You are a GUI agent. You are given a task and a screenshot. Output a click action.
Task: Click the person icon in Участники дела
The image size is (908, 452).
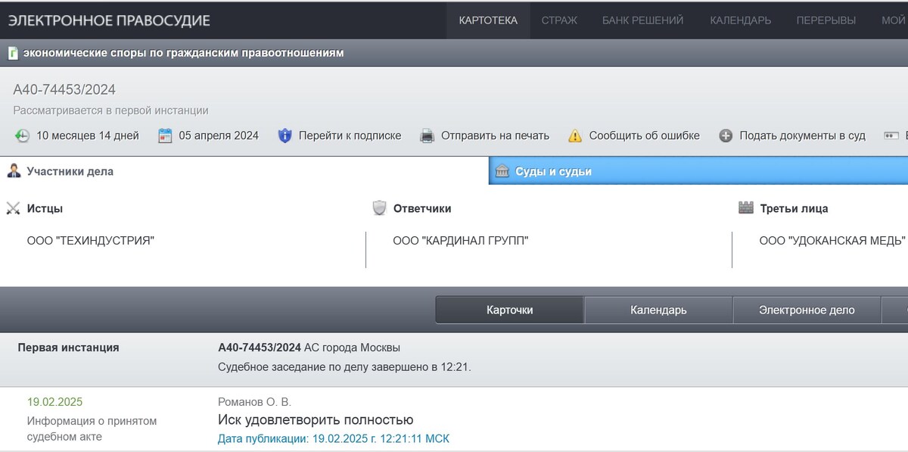pos(14,171)
